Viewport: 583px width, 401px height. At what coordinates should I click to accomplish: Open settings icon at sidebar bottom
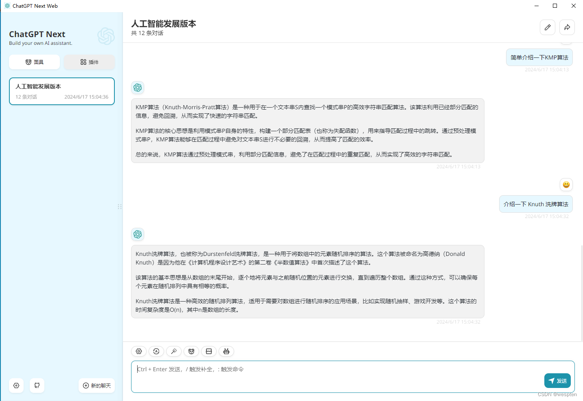coord(16,386)
